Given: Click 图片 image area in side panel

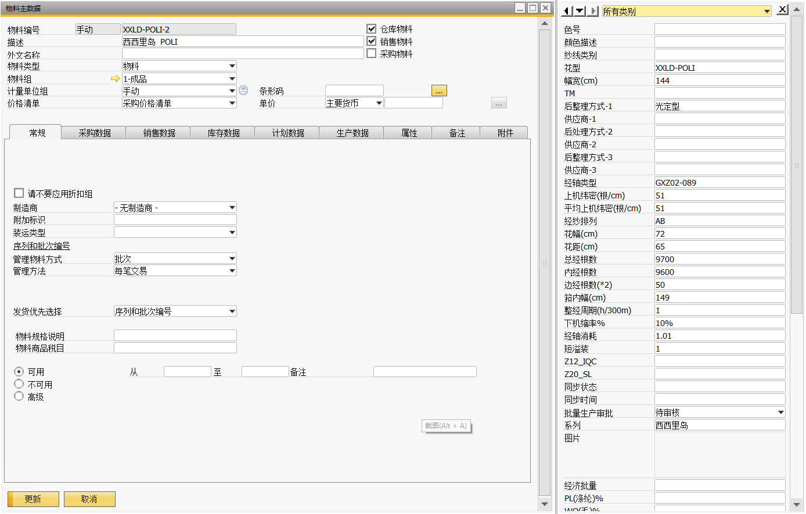Looking at the screenshot, I should point(720,455).
